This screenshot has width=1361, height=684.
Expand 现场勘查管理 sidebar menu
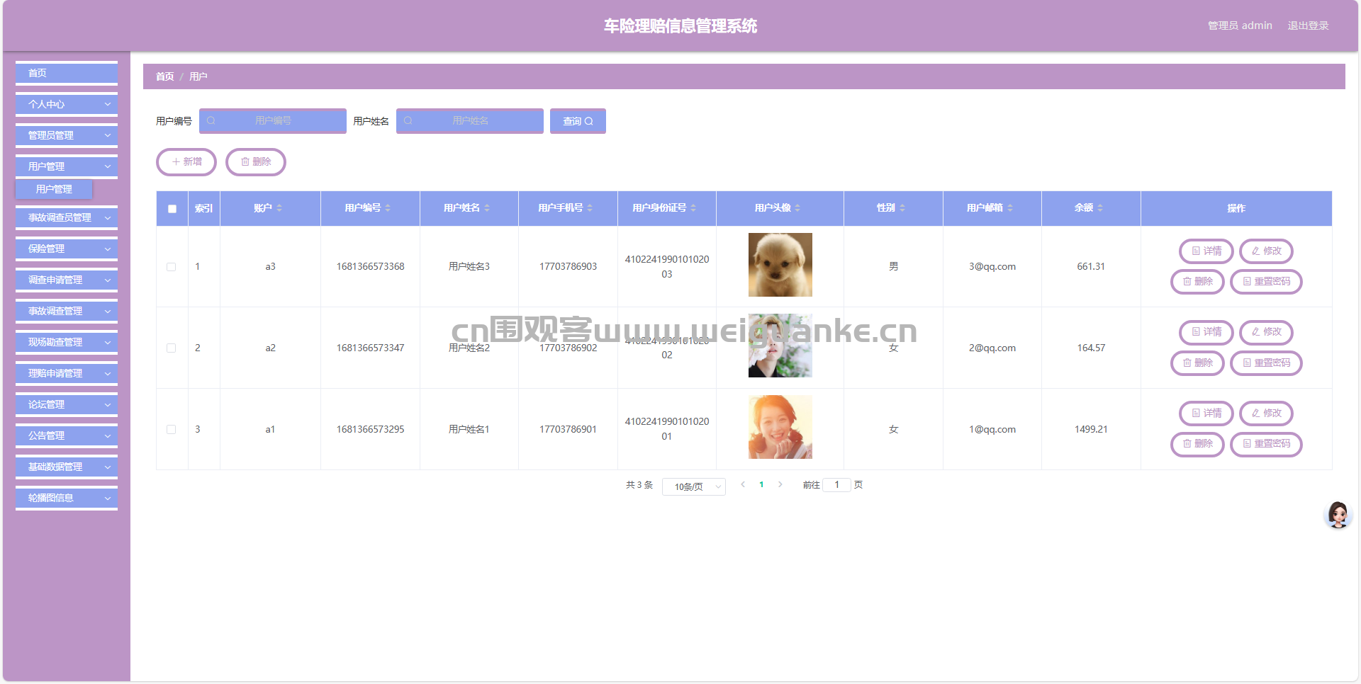pyautogui.click(x=67, y=342)
